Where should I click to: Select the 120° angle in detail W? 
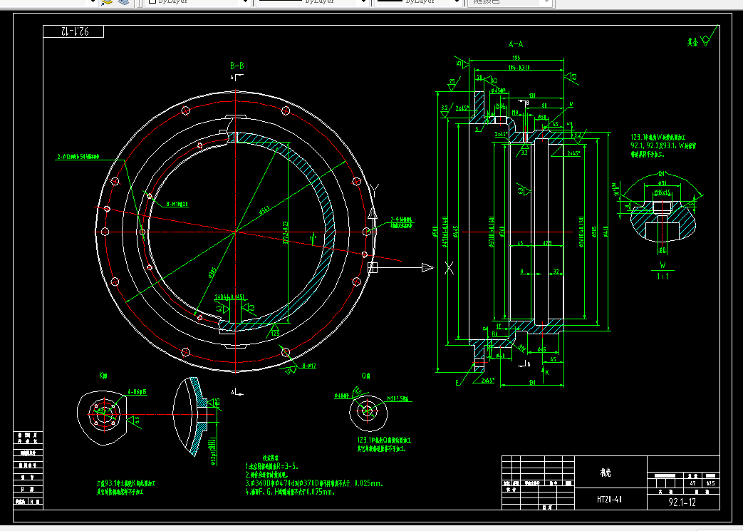(662, 173)
